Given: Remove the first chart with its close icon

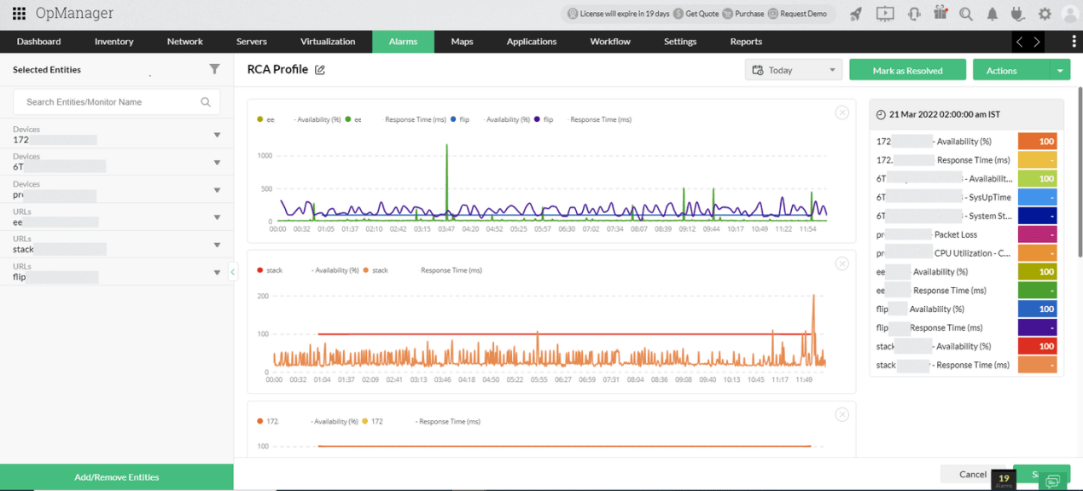Looking at the screenshot, I should (x=841, y=113).
